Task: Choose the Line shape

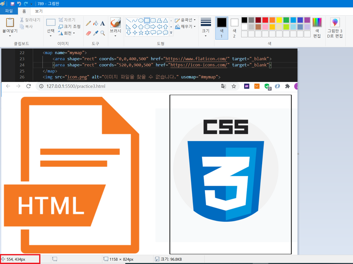Action: tap(129, 20)
